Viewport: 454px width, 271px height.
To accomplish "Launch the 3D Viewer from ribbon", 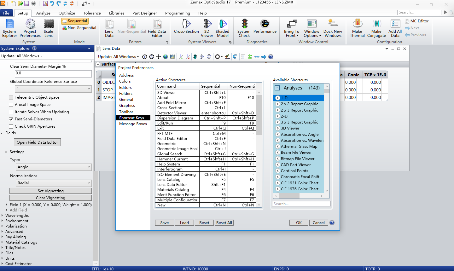I will [x=207, y=28].
